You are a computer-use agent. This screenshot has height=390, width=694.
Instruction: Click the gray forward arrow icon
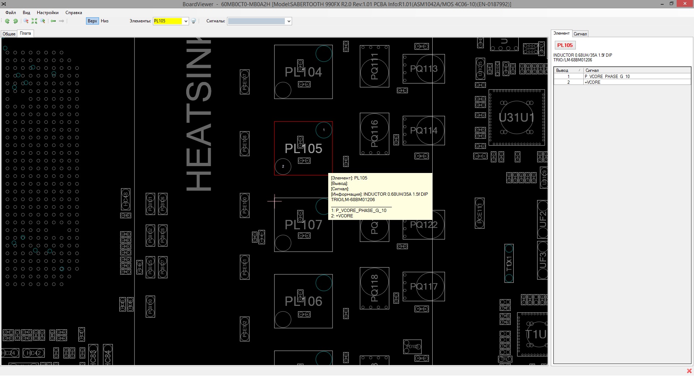[61, 21]
